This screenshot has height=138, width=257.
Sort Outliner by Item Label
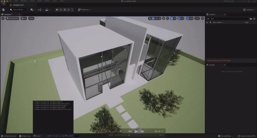[x=217, y=22]
